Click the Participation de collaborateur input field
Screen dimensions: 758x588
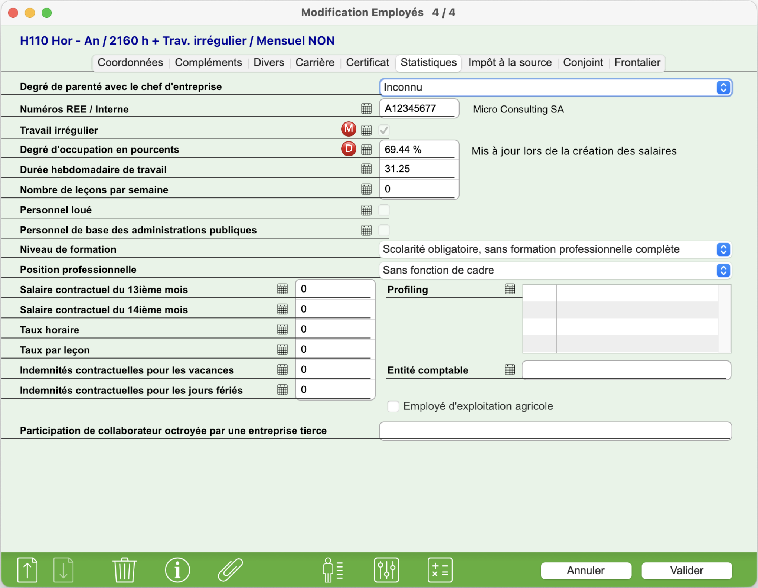[555, 431]
